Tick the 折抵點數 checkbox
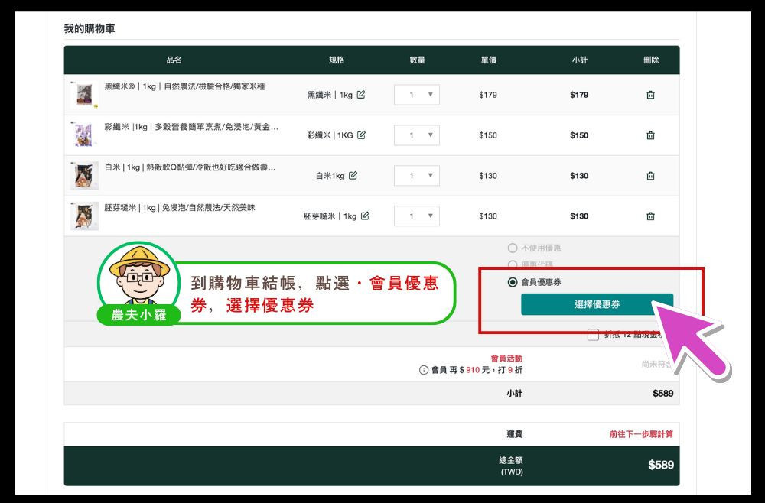The height and width of the screenshot is (503, 765). coord(593,334)
